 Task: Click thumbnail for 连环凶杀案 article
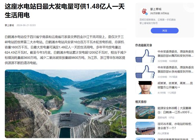145,128
